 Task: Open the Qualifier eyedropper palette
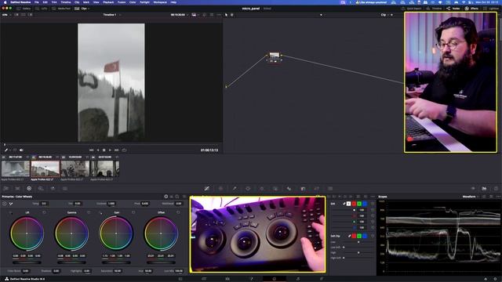pos(235,189)
